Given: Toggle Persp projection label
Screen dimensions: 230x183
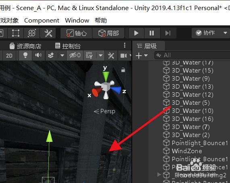Looking at the screenshot, I should (105, 111).
